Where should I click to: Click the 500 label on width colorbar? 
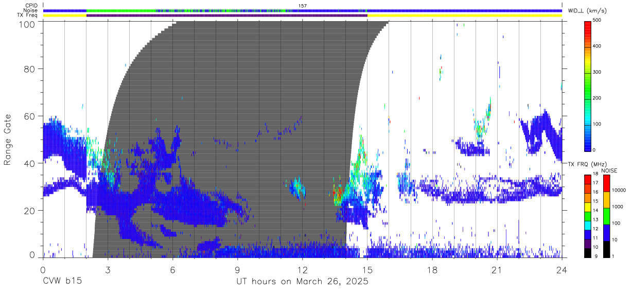tap(598, 20)
